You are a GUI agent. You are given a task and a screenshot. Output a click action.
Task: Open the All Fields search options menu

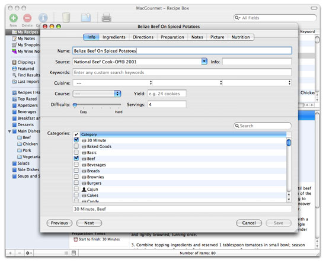click(x=237, y=18)
